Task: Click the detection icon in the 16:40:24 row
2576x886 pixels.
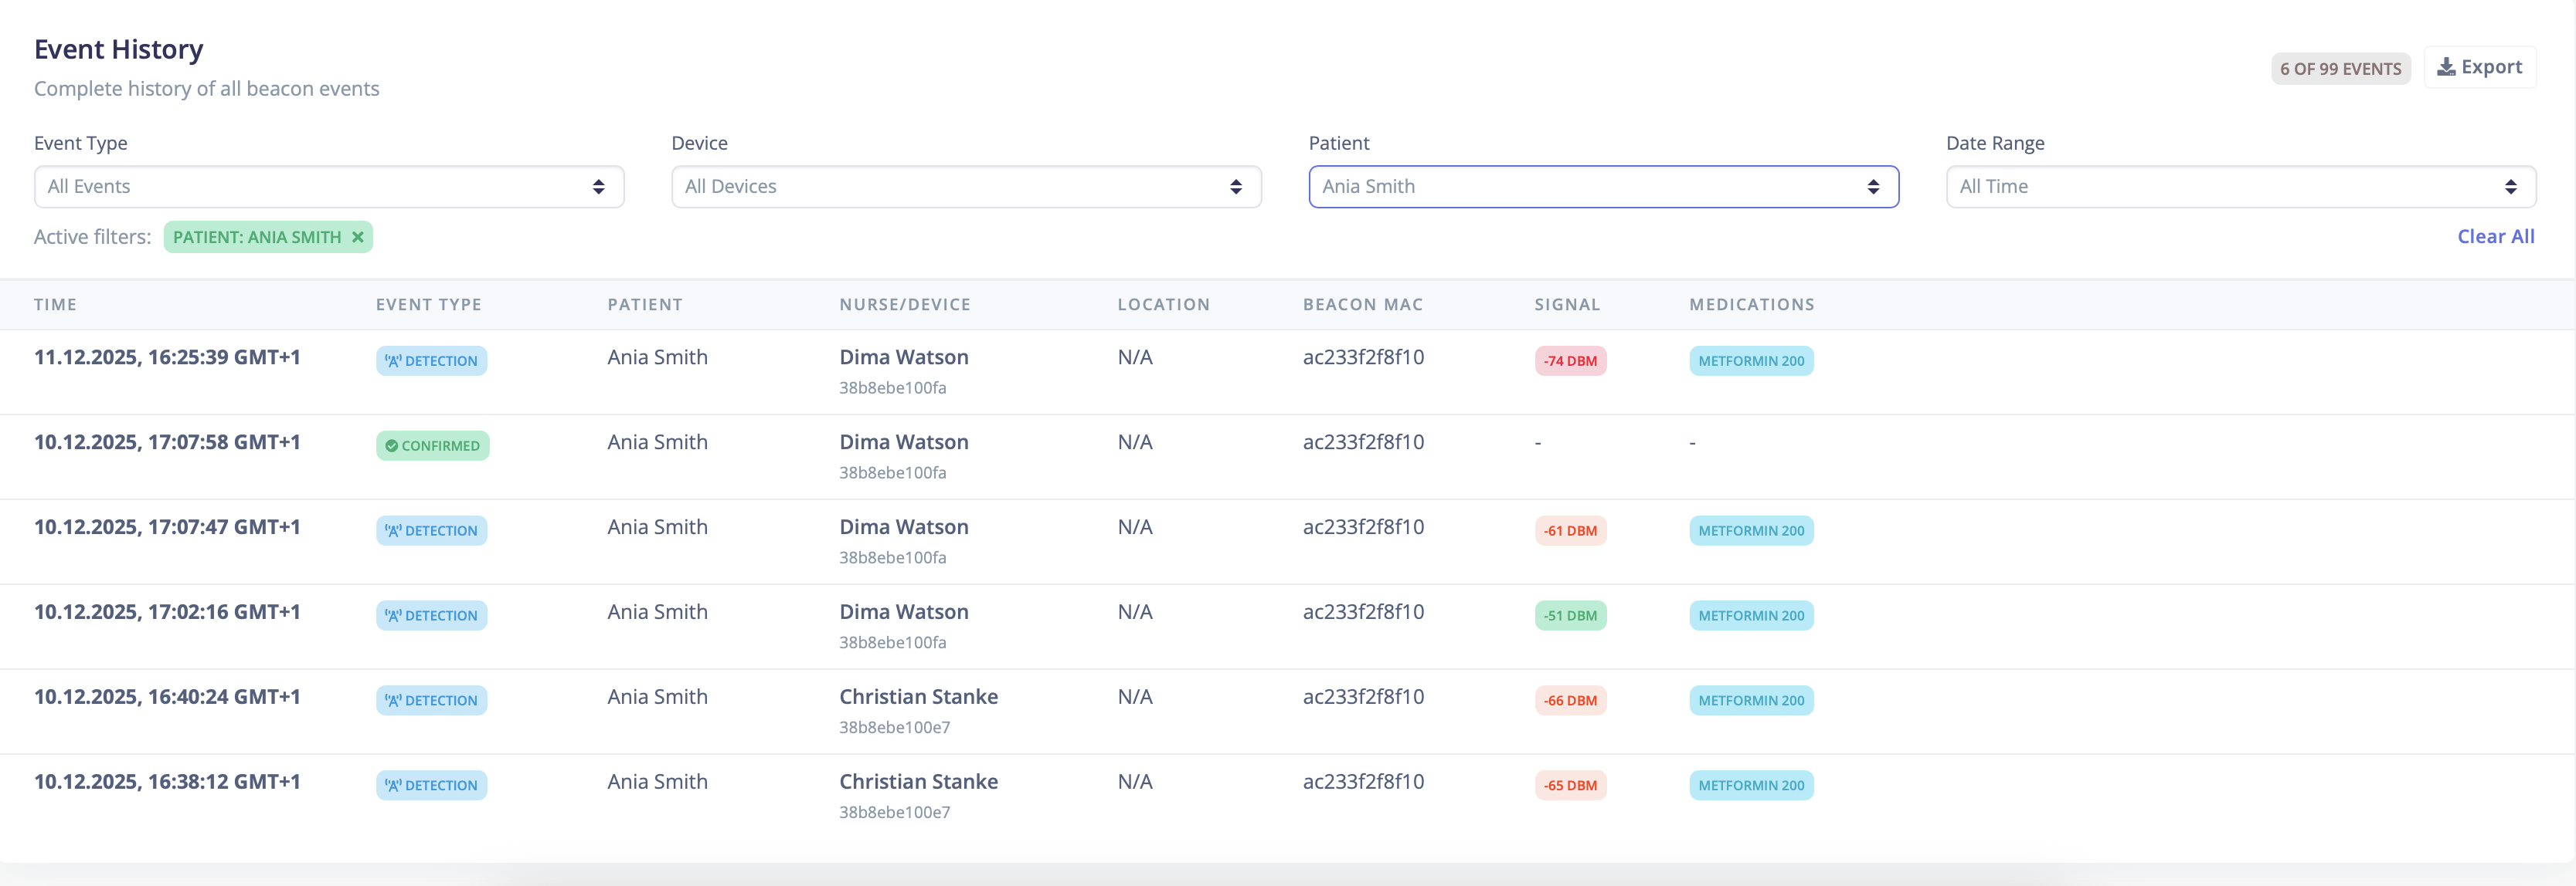Action: pos(393,700)
